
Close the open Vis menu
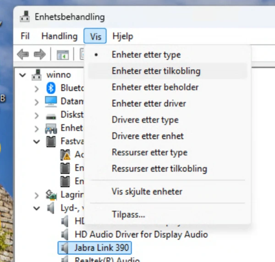(x=95, y=36)
